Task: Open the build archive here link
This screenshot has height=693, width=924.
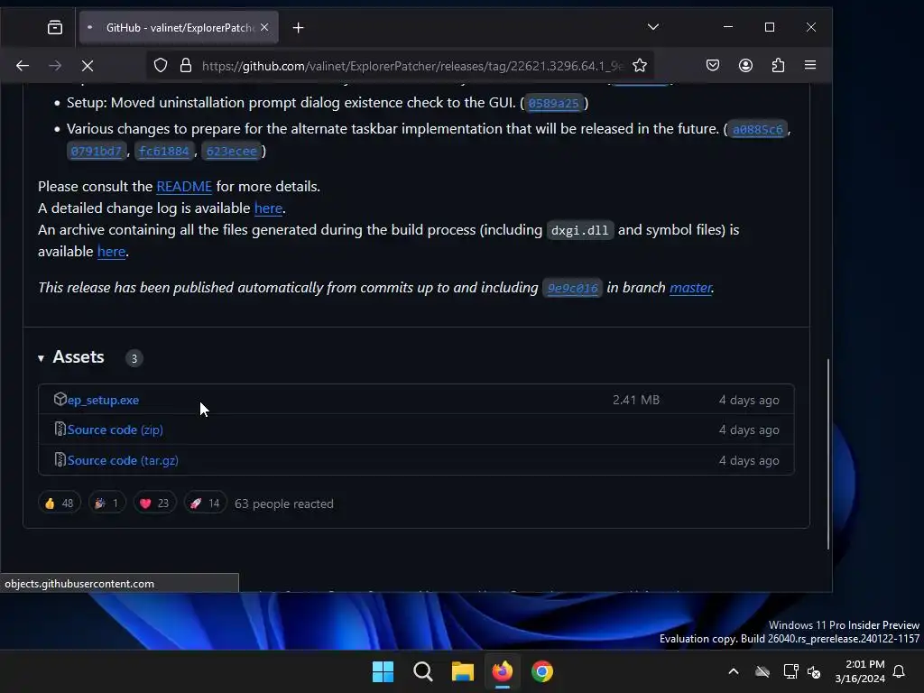Action: [x=111, y=251]
